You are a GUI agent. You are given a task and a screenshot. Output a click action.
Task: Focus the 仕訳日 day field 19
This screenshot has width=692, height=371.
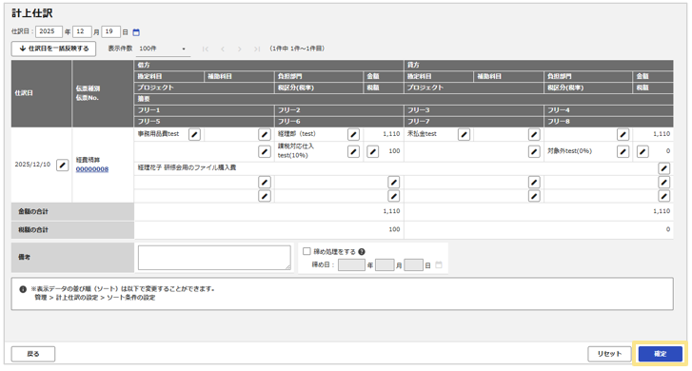point(110,31)
